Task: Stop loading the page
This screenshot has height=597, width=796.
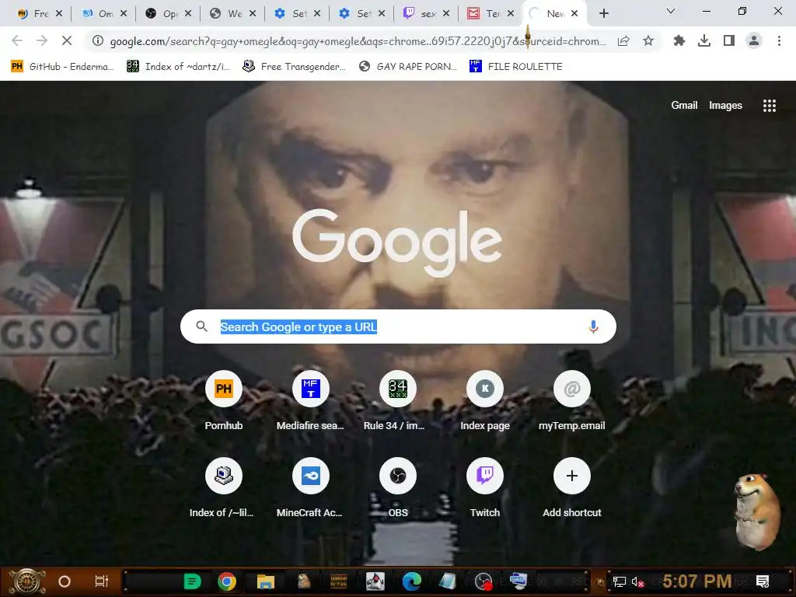Action: (67, 40)
